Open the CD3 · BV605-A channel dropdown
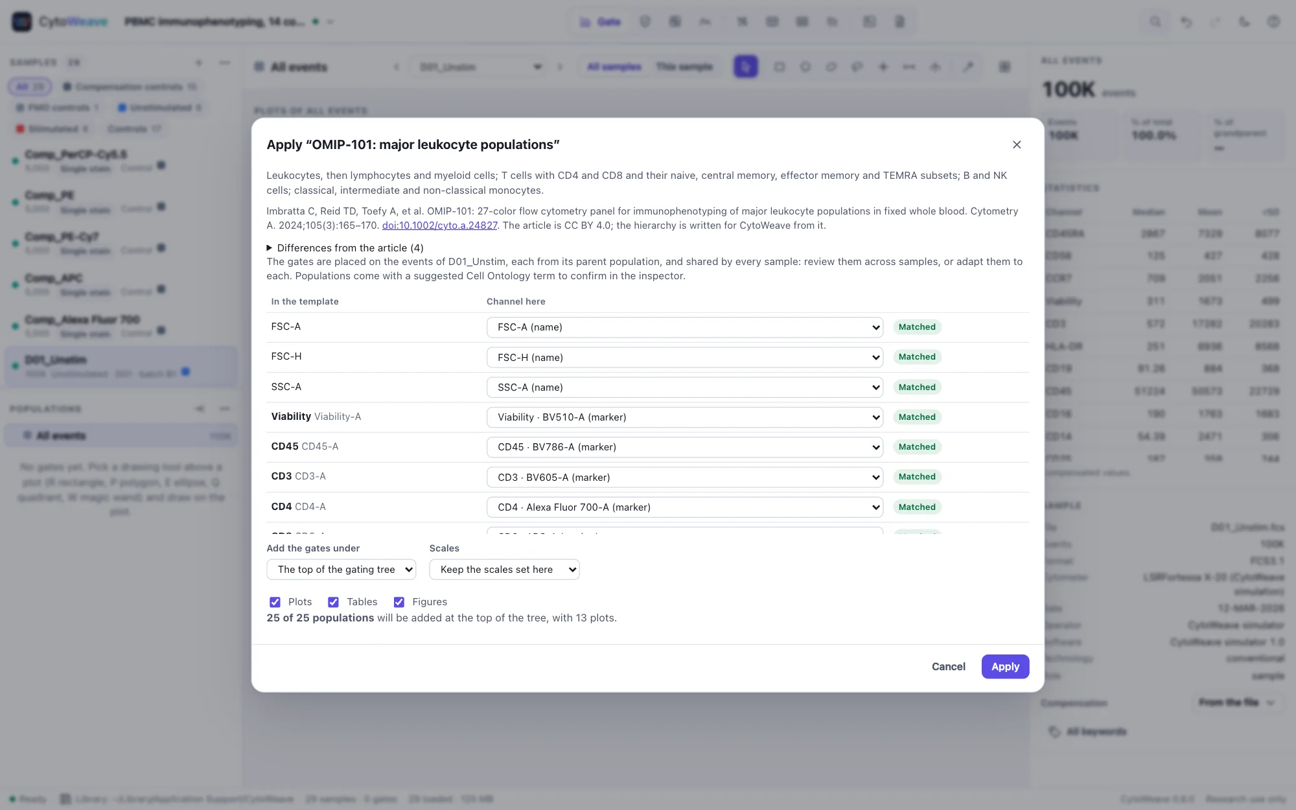 click(x=684, y=478)
